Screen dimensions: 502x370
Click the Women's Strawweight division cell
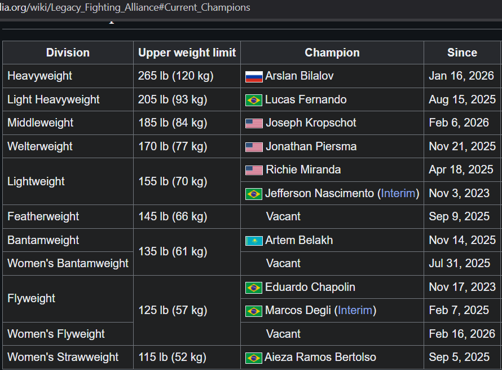click(x=63, y=357)
